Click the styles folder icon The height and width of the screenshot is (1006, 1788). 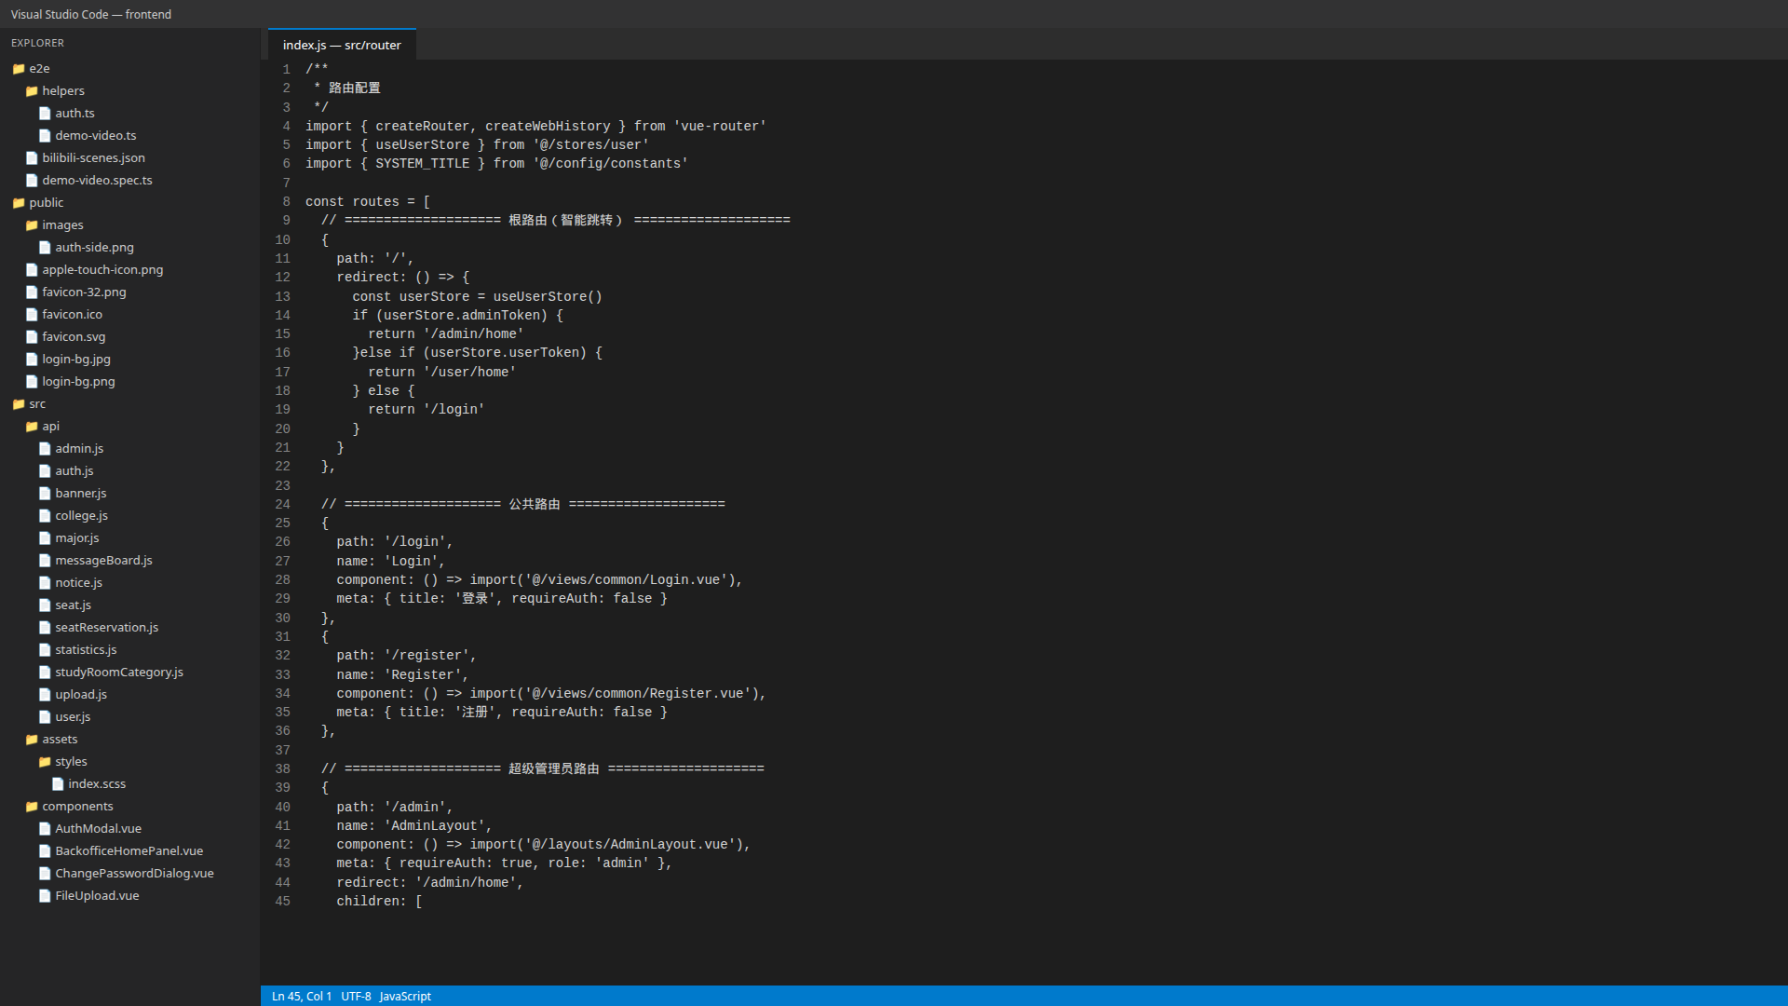[45, 762]
